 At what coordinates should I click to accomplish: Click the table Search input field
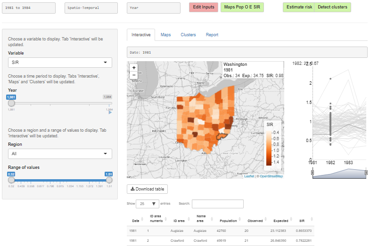(x=217, y=204)
